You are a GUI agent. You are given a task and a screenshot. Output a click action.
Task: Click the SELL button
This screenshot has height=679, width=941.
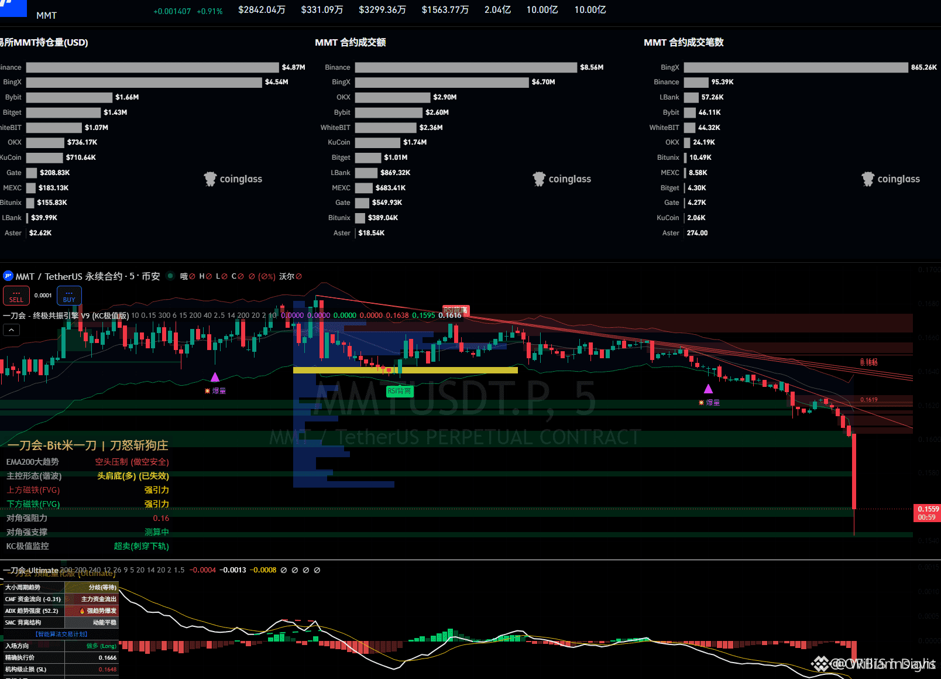click(16, 296)
